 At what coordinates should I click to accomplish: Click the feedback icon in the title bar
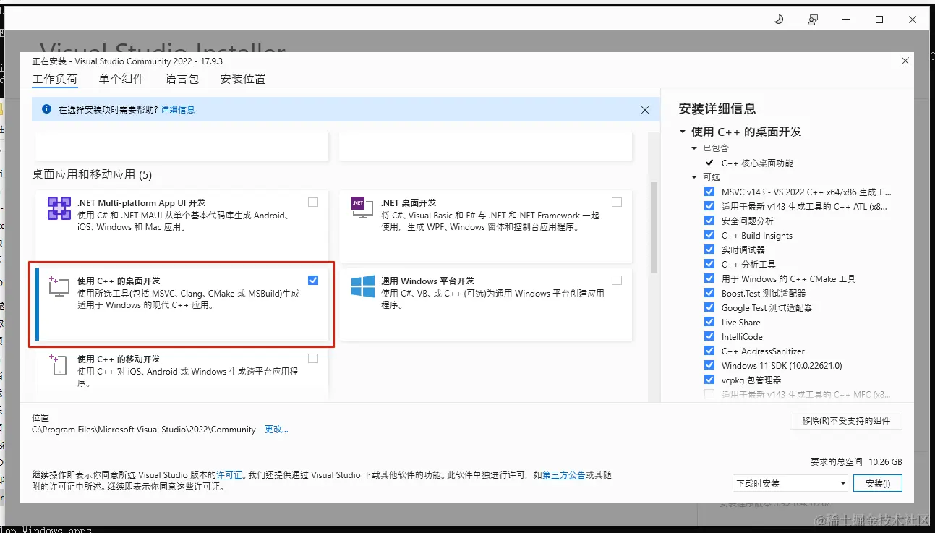813,20
